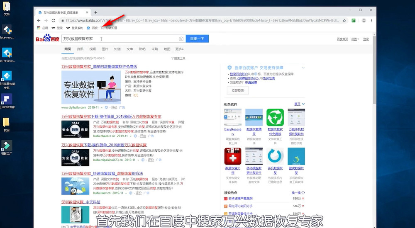Switch to the 资讯 tab
The width and height of the screenshot is (415, 228).
(80, 49)
